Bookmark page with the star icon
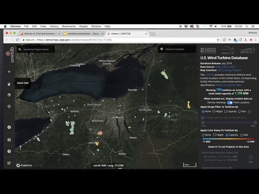Screen dimensions: 259x194 click(x=218, y=40)
